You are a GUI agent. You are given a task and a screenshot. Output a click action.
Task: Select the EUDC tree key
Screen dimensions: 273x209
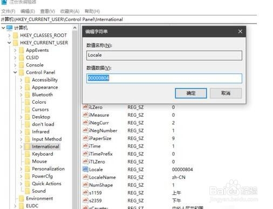tap(32, 206)
